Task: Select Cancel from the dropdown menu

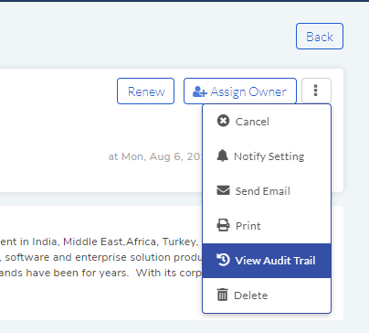Action: (267, 122)
